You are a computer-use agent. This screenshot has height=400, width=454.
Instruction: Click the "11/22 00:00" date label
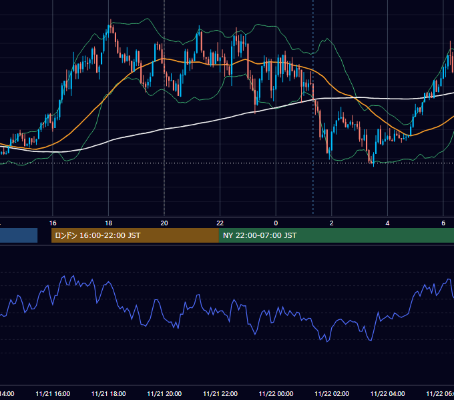coord(276,394)
